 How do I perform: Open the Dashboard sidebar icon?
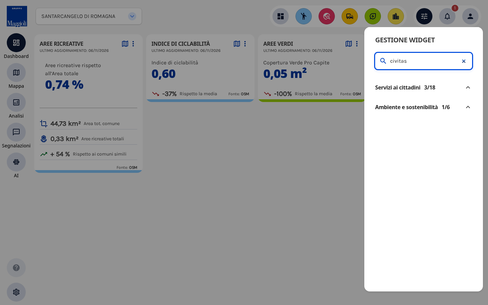(16, 43)
